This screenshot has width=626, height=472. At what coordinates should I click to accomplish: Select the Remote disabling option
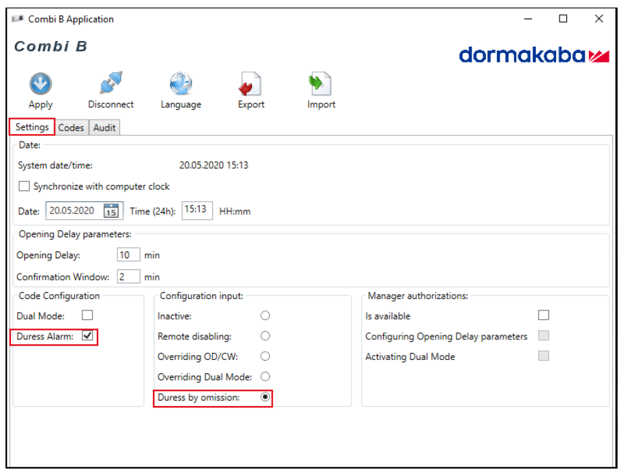pos(265,337)
